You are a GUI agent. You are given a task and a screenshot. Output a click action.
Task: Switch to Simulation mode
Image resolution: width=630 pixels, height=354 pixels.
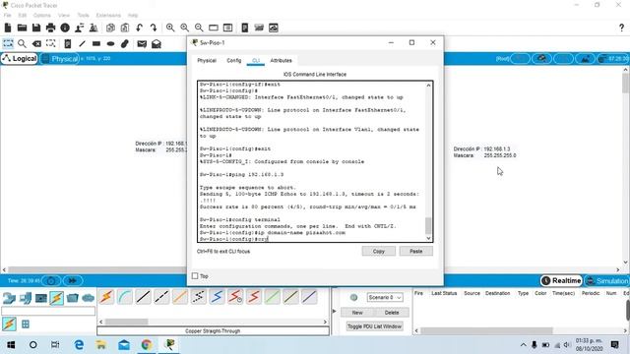click(606, 280)
